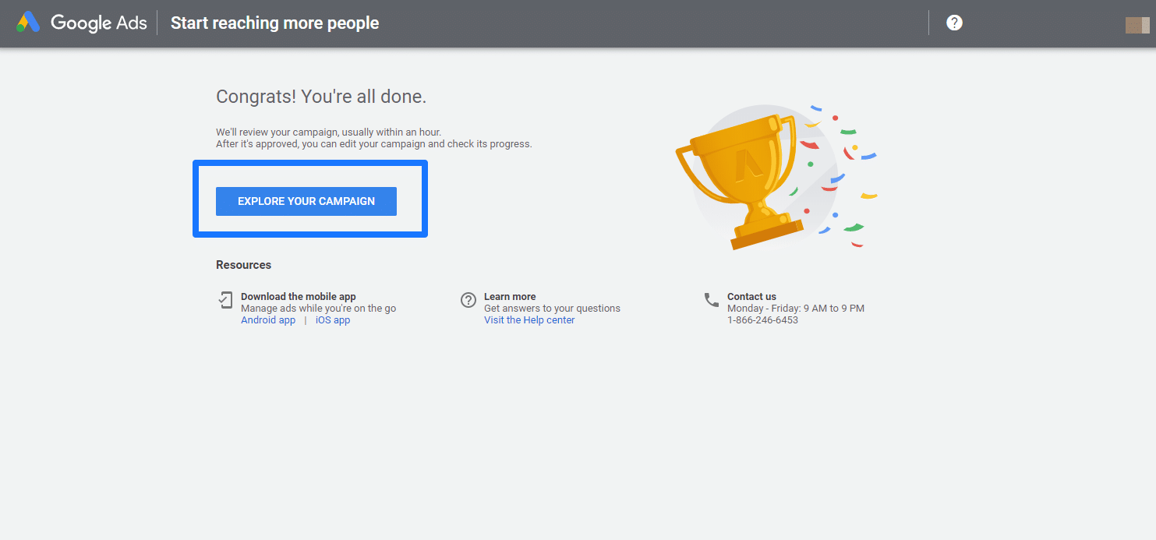Click the Learn more question mark icon
This screenshot has height=540, width=1156.
tap(468, 300)
